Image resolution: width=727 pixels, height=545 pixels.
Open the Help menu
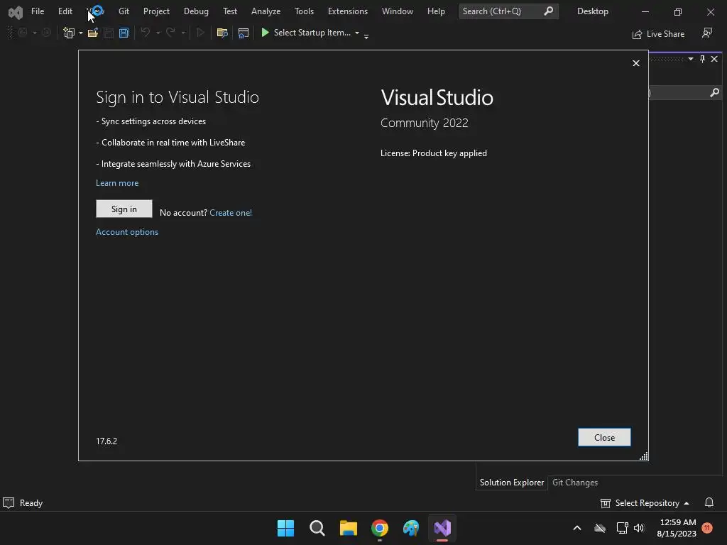pyautogui.click(x=436, y=11)
